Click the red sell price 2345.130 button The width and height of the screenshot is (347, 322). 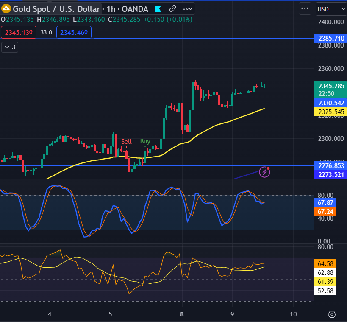coord(19,32)
